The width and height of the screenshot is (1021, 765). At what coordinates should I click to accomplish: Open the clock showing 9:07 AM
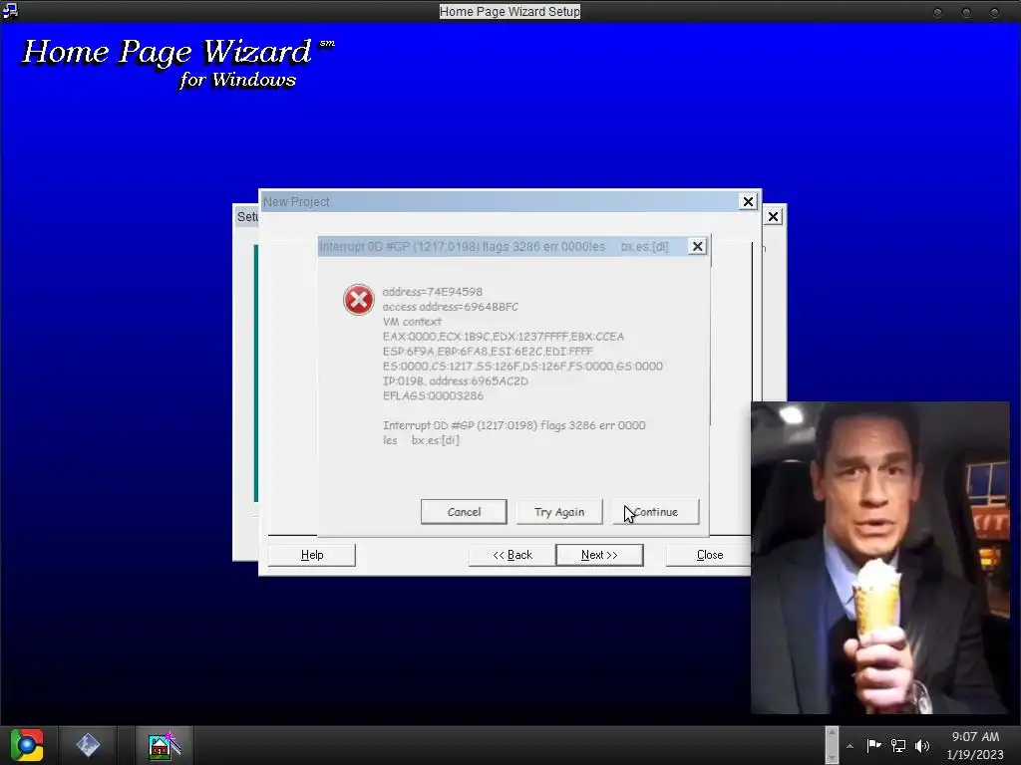point(975,745)
